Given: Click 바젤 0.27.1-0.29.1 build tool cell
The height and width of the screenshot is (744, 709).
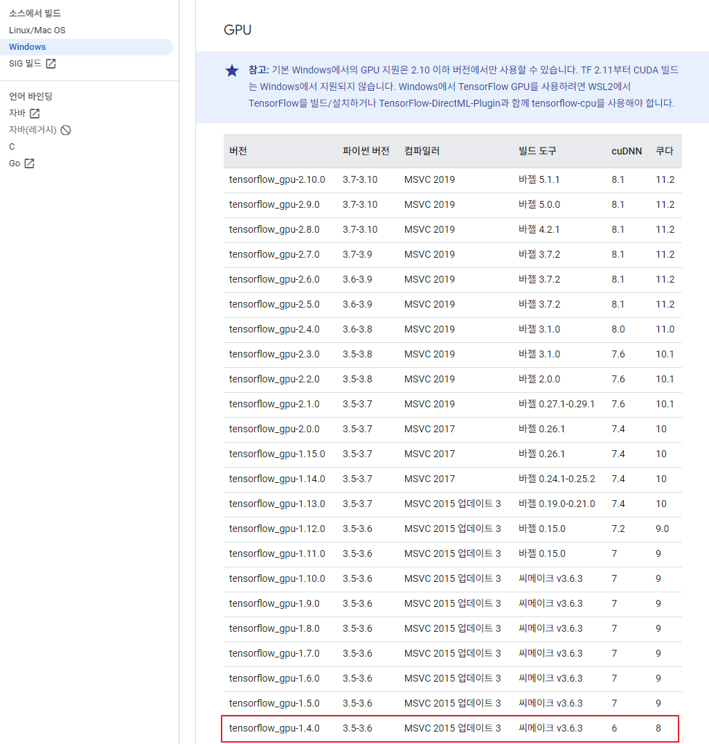Looking at the screenshot, I should click(x=557, y=404).
